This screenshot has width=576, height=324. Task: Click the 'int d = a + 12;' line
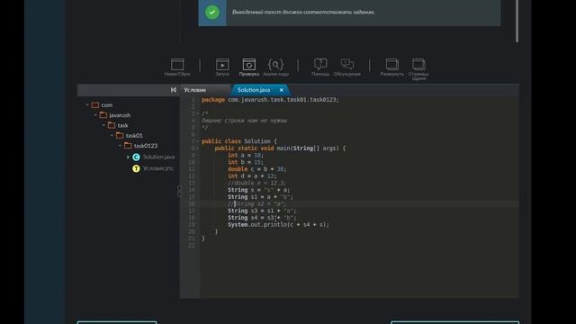point(252,176)
